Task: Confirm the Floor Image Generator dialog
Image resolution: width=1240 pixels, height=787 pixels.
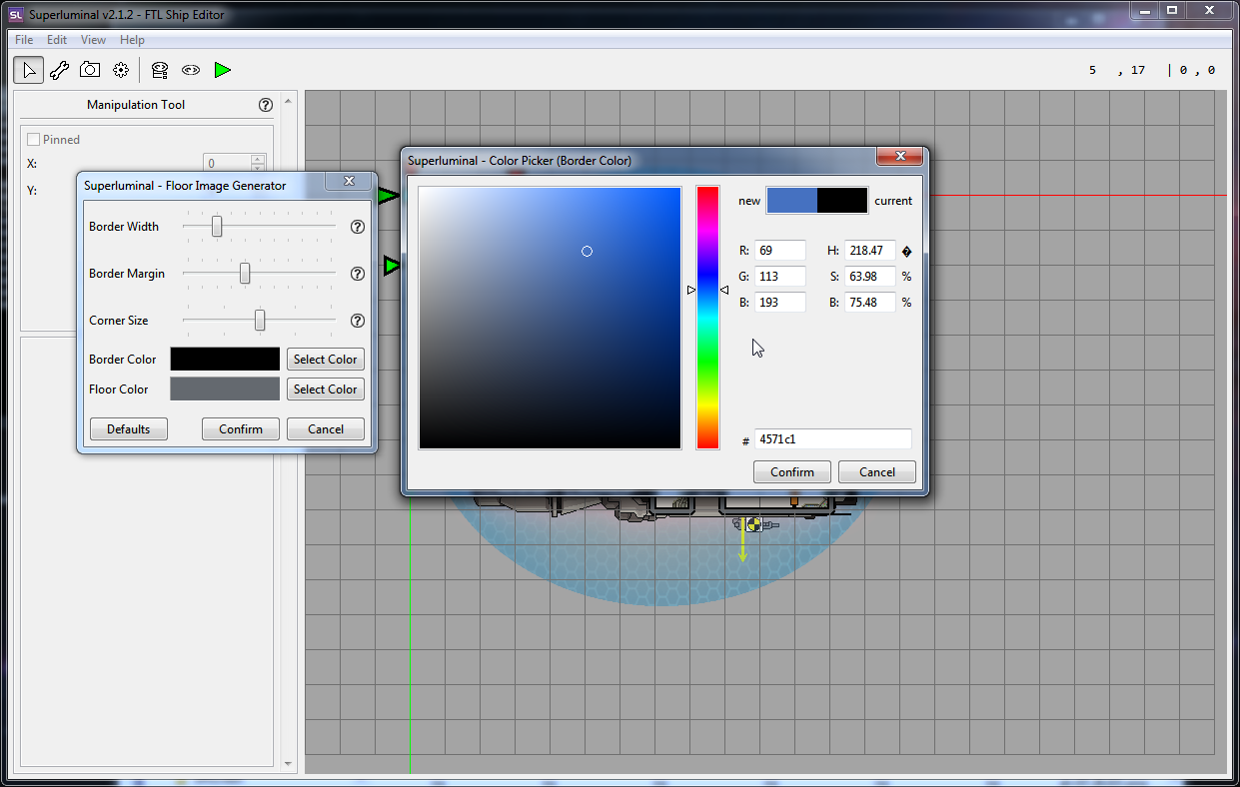Action: (241, 429)
